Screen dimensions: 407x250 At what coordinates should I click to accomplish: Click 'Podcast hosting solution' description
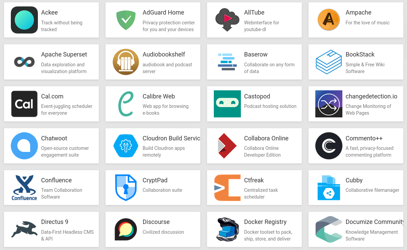[270, 106]
